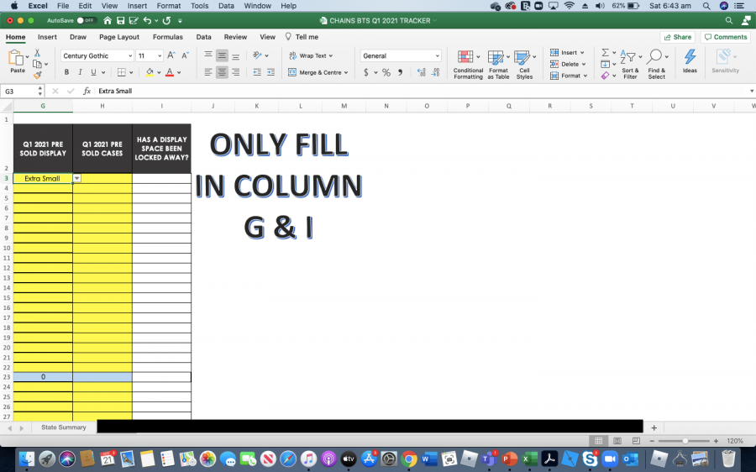This screenshot has height=472, width=756.
Task: Click Increase Decimal icon
Action: 422,72
